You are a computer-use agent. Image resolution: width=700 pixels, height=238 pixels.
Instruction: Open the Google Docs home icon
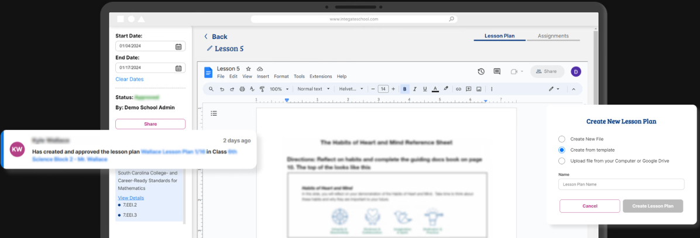tap(208, 72)
